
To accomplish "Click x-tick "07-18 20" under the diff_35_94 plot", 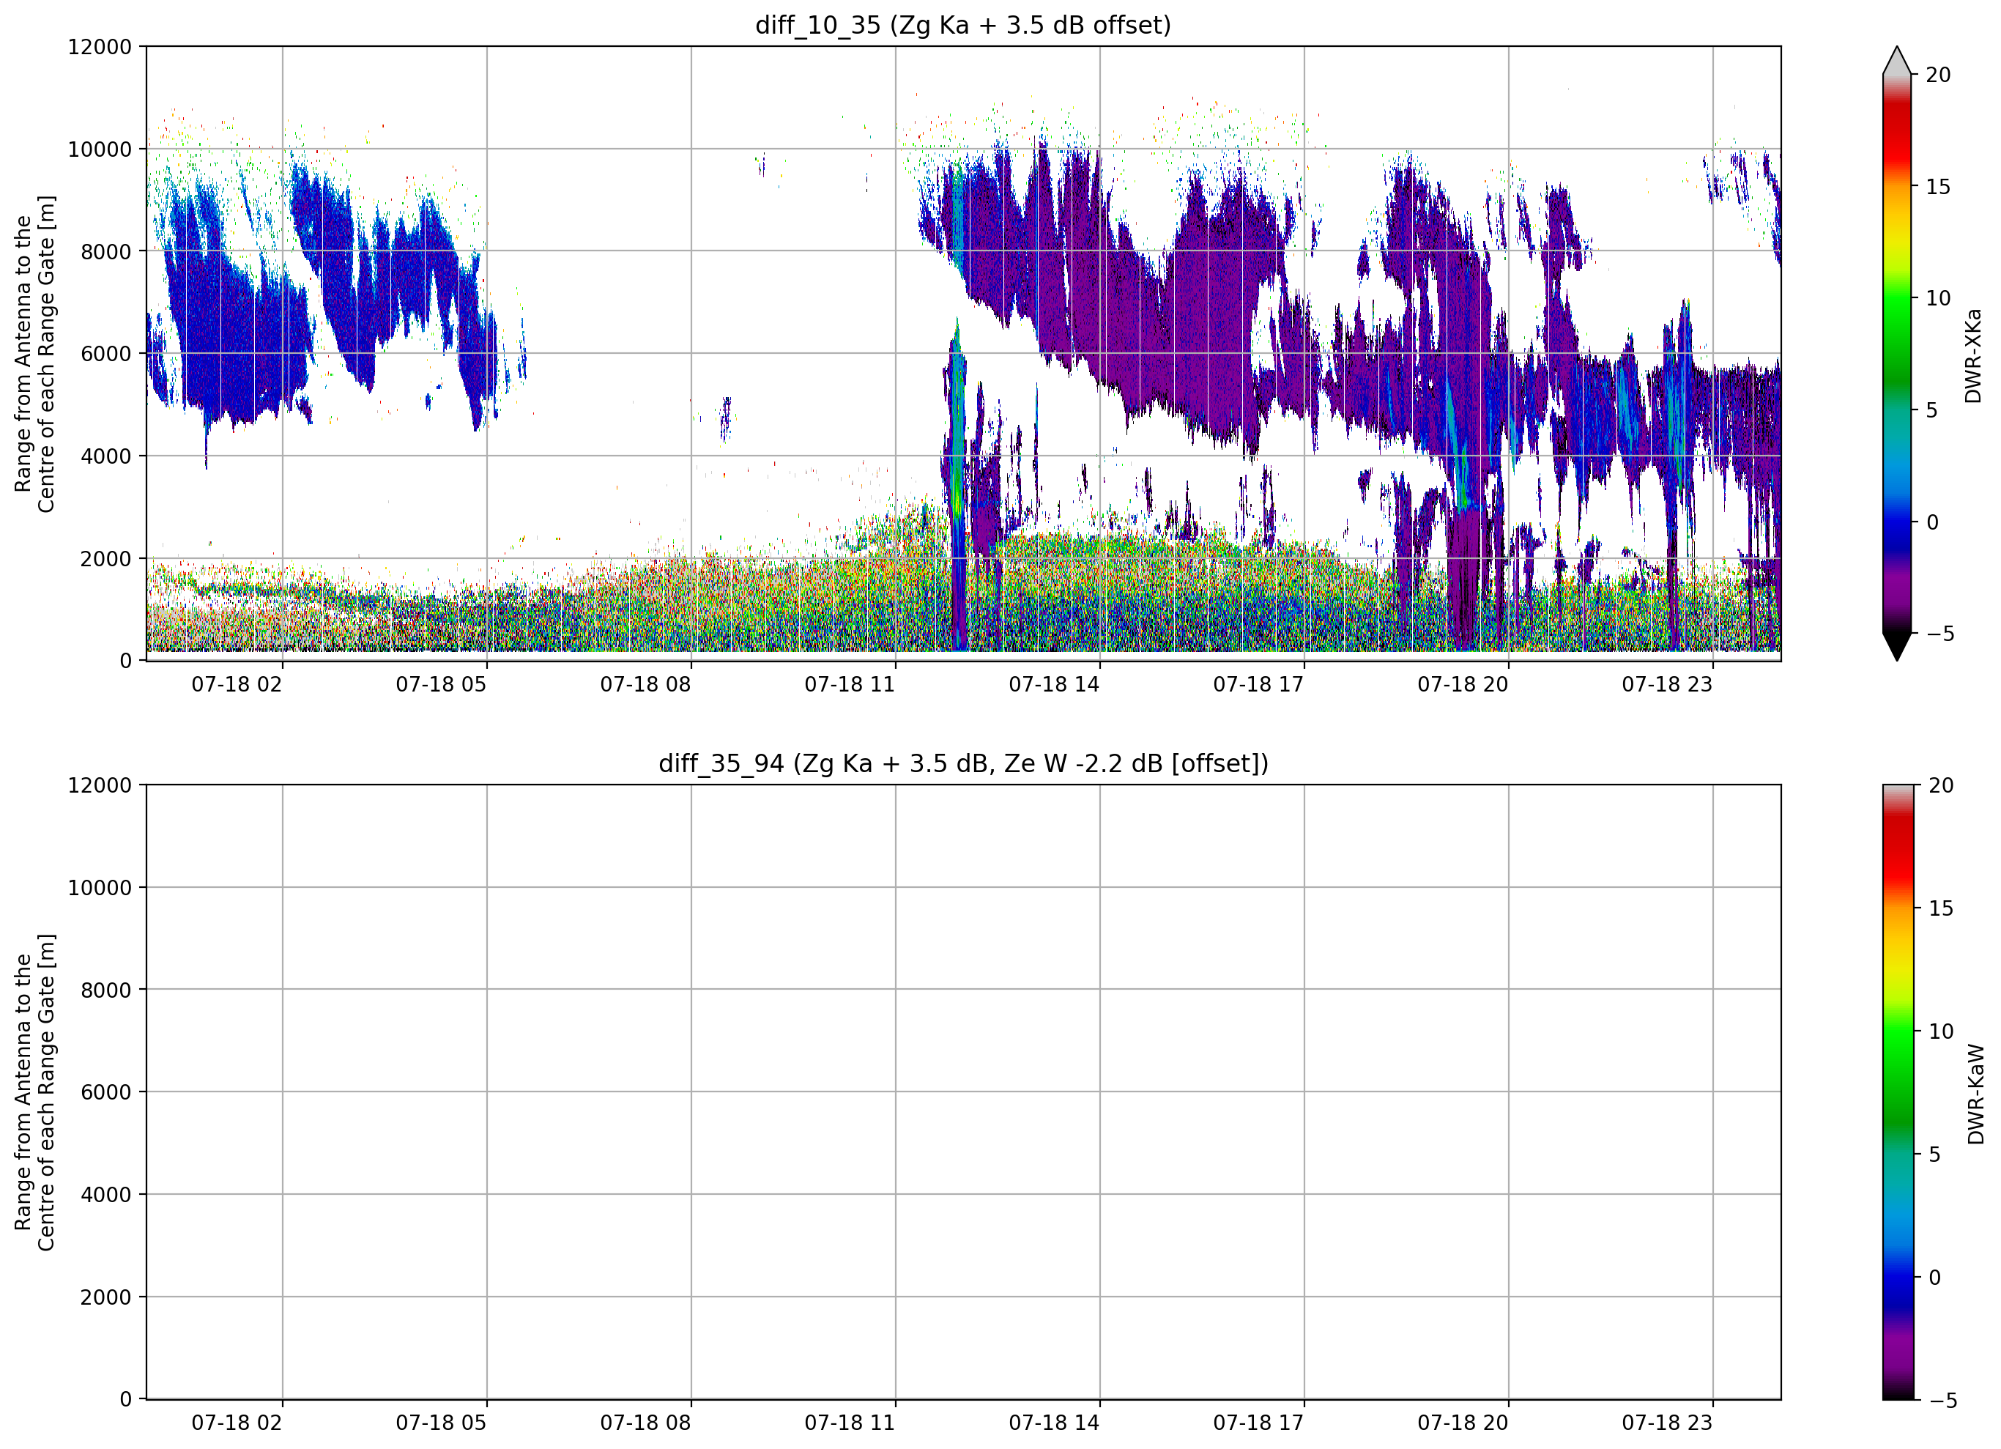I will pyautogui.click(x=1463, y=1423).
